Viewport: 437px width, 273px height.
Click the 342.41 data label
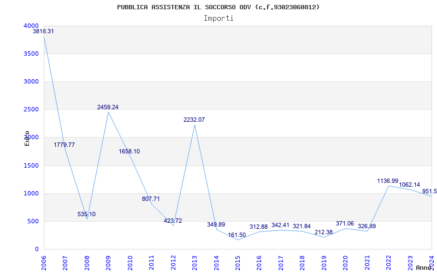tap(280, 225)
